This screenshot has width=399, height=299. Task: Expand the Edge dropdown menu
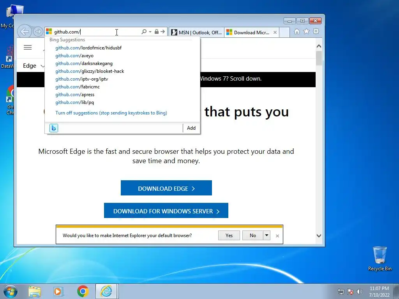[34, 66]
